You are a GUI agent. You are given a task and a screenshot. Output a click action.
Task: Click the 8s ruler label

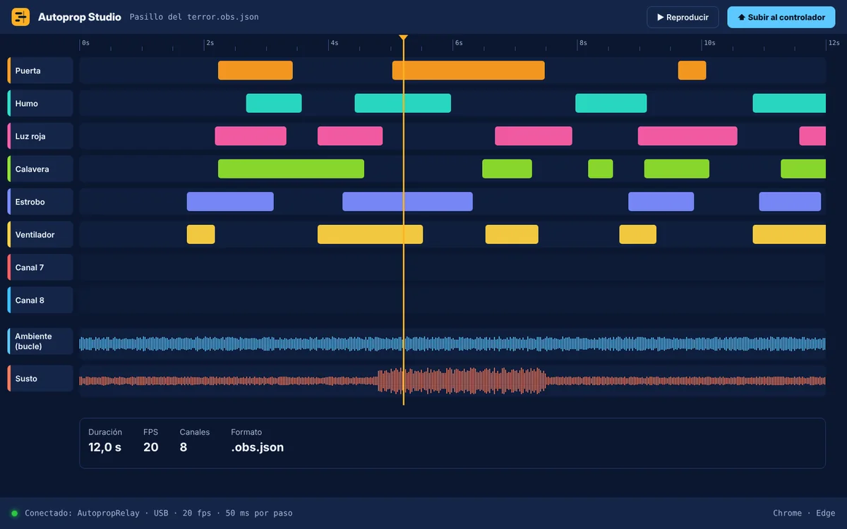583,43
